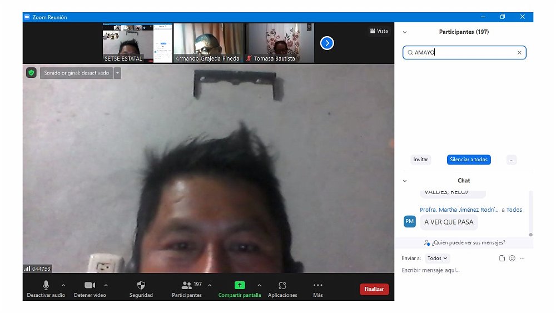Expand the Enviar a Todos dropdown
556x313 pixels.
(437, 259)
